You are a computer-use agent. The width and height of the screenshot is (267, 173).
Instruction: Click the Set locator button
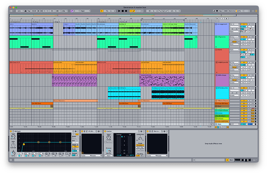[x=217, y=19]
